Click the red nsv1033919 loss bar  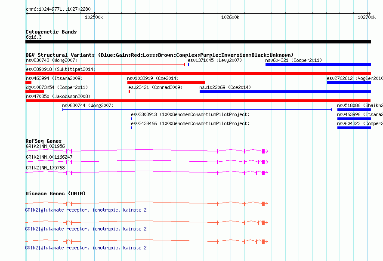[166, 83]
